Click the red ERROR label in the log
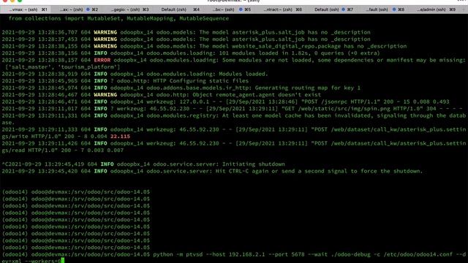The width and height of the screenshot is (468, 263). (x=102, y=60)
